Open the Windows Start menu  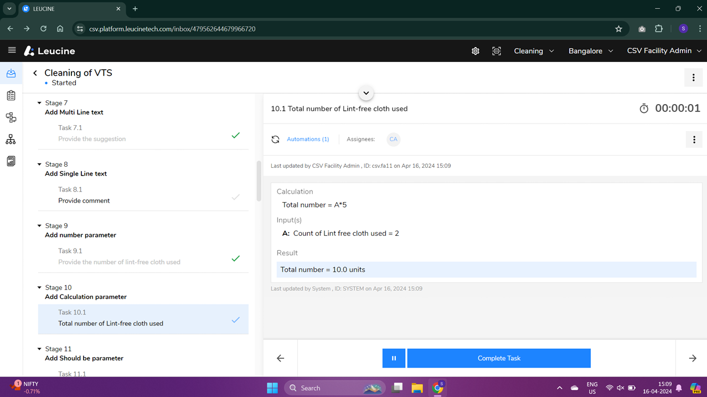click(x=272, y=388)
